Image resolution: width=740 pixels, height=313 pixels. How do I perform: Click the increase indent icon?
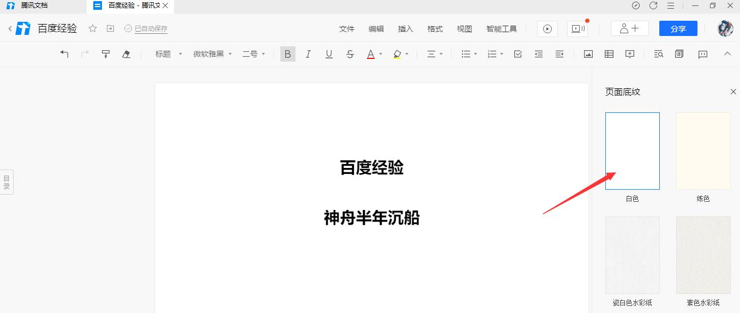[559, 54]
